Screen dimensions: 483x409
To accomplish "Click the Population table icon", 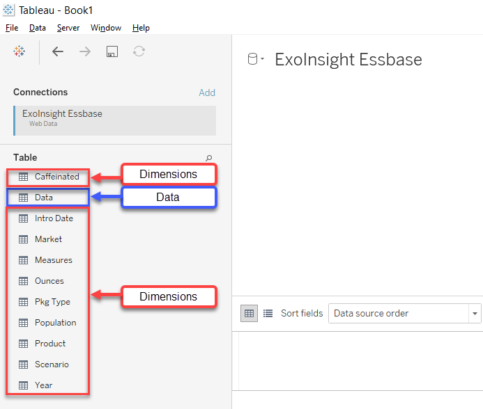I will [23, 323].
